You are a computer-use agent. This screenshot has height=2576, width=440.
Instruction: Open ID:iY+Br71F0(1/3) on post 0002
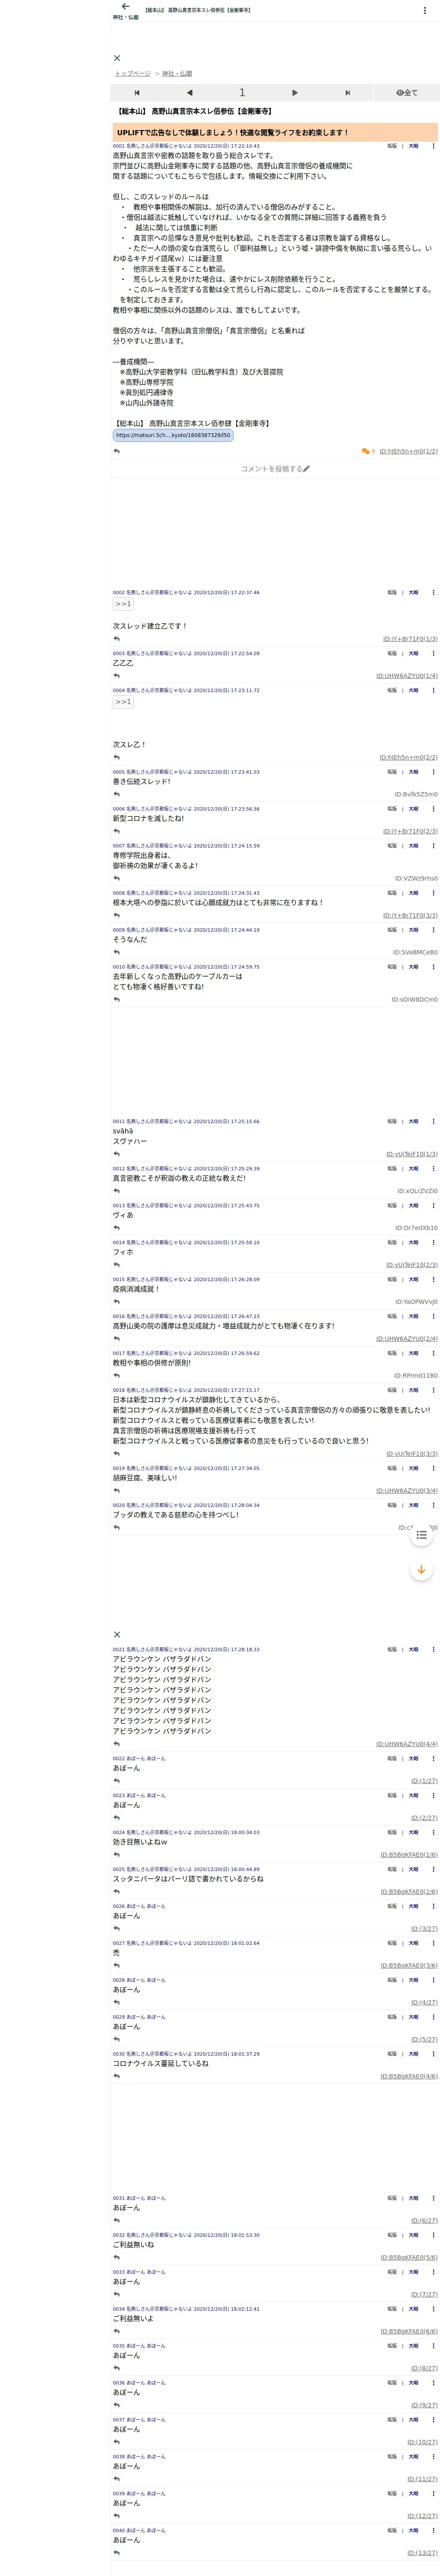click(x=410, y=638)
